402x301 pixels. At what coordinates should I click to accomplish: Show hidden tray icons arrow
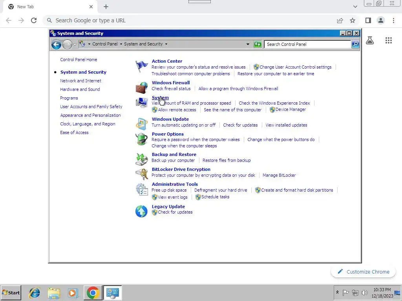337,292
